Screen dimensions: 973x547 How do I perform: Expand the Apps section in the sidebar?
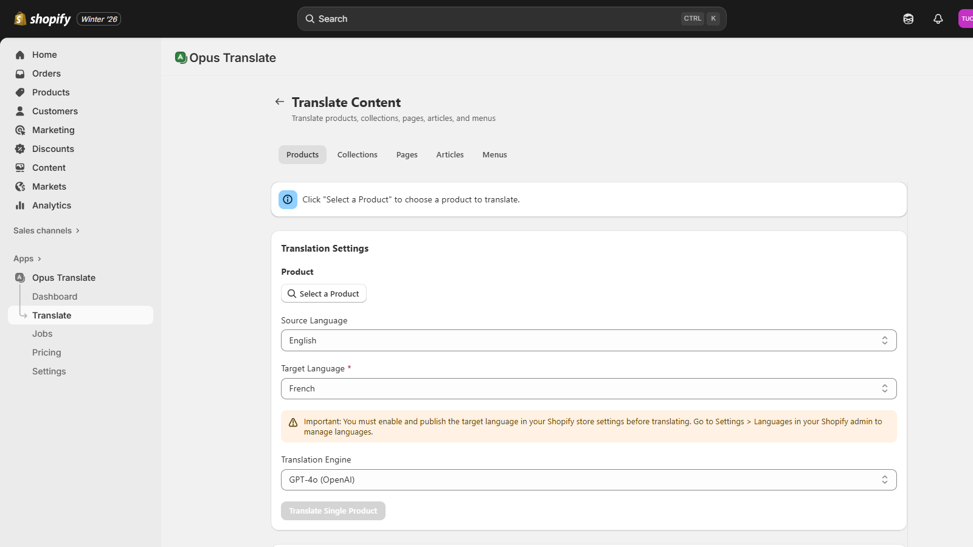(24, 258)
